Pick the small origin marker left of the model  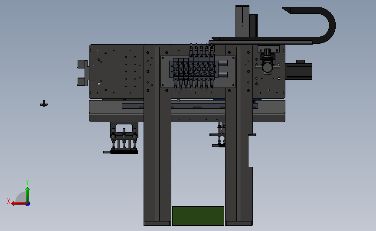coord(44,104)
